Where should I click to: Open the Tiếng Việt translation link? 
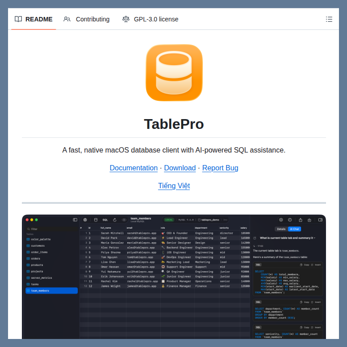174,186
